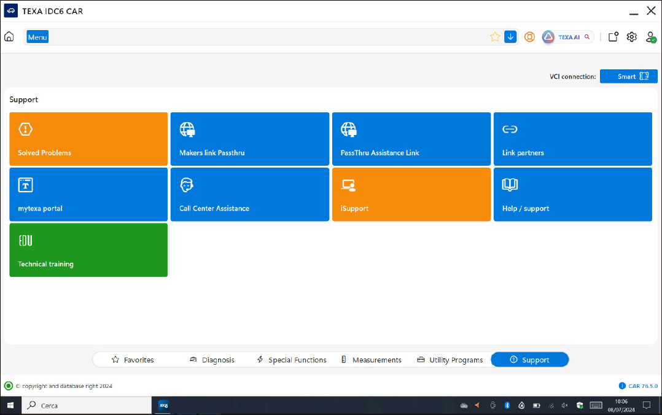The image size is (662, 415).
Task: Open the orange lifebuoy help icon
Action: [529, 37]
